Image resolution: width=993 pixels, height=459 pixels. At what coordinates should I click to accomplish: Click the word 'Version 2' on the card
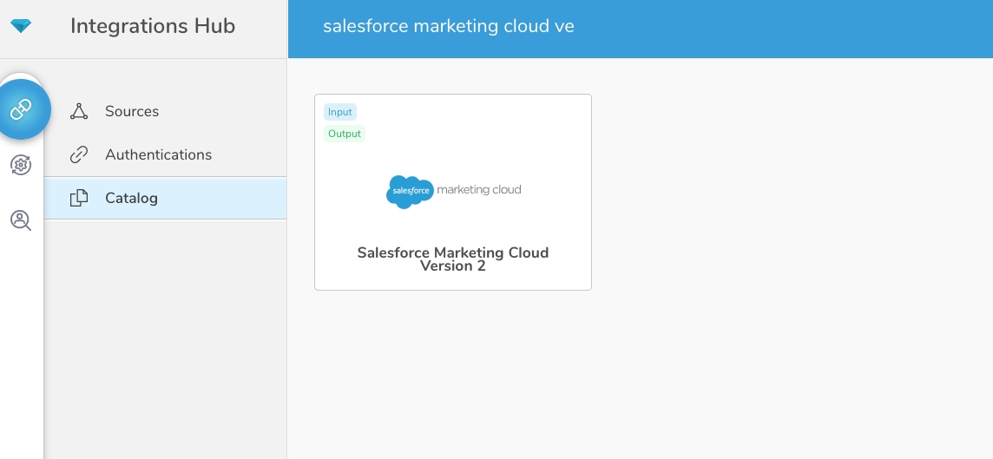pyautogui.click(x=452, y=266)
